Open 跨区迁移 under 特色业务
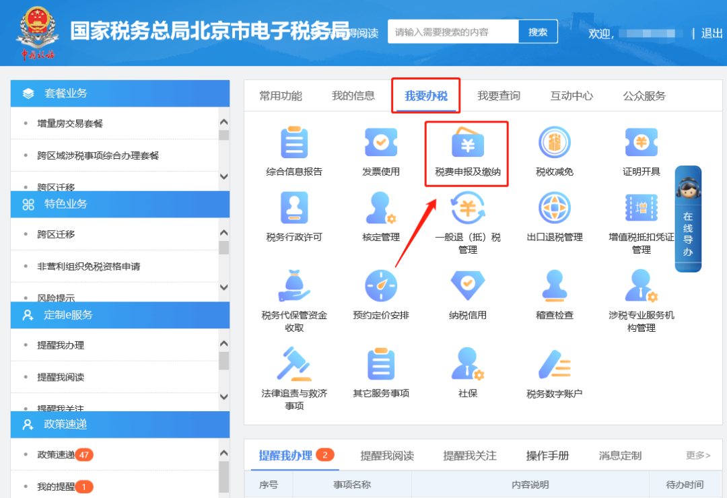This screenshot has height=498, width=727. [56, 234]
